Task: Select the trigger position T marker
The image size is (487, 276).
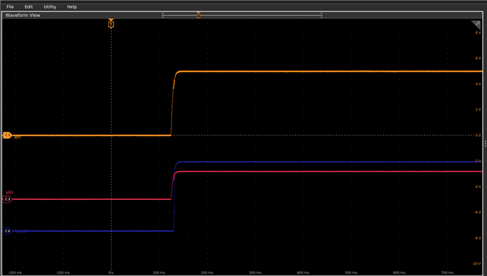Action: click(x=111, y=24)
